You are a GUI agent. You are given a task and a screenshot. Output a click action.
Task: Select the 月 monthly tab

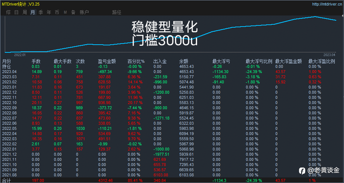click(33, 12)
